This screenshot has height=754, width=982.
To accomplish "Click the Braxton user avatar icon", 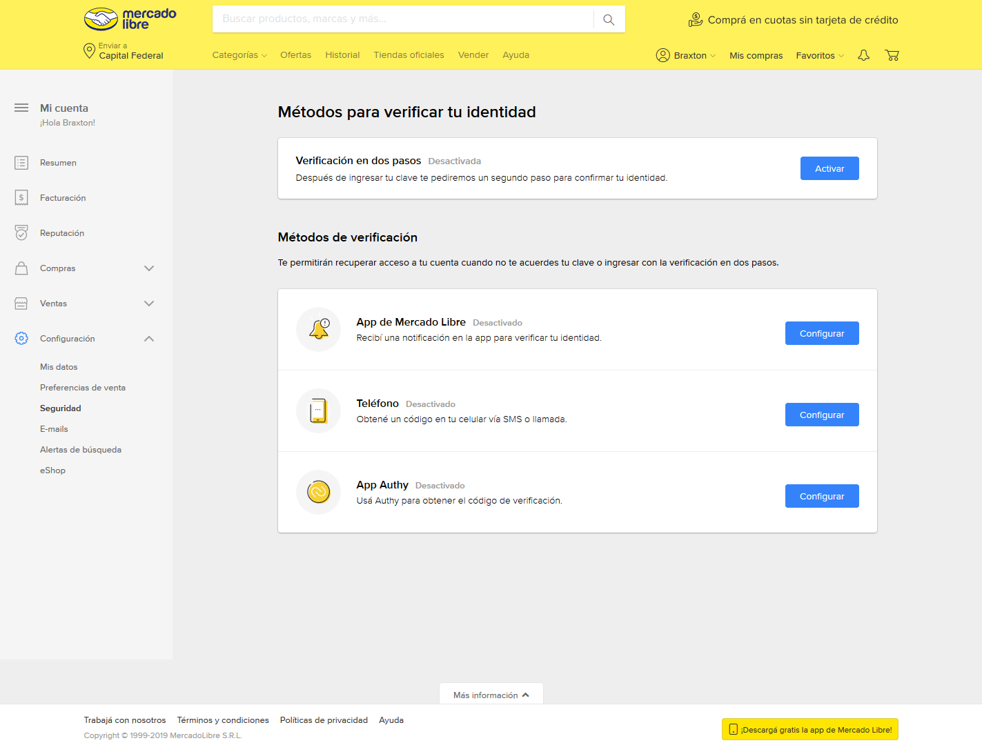I will coord(662,55).
